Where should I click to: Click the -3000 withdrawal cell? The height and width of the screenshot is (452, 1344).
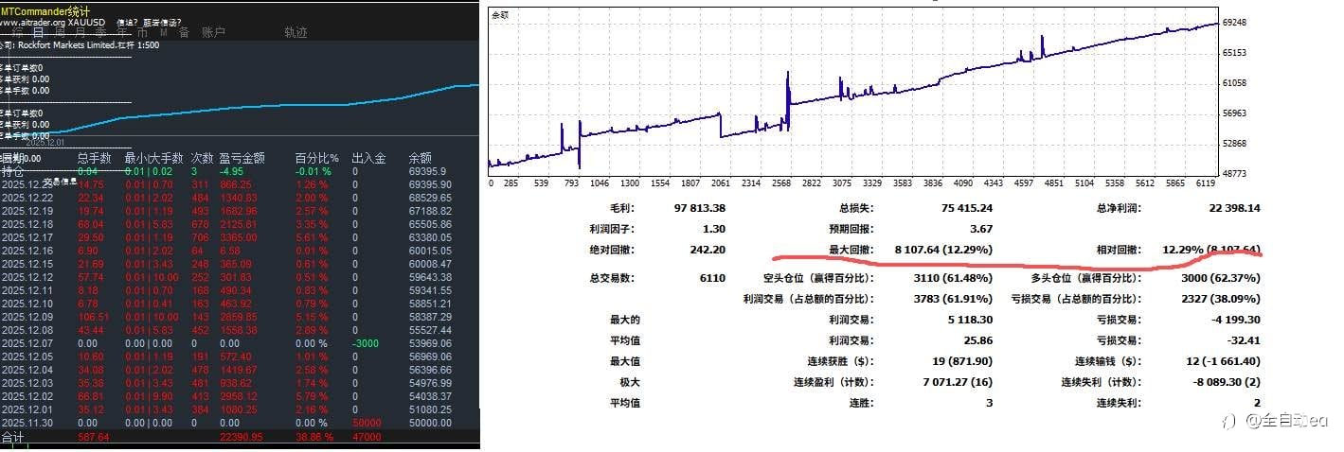click(x=366, y=343)
